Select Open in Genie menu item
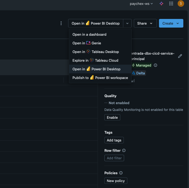189x188 pixels. (87, 43)
